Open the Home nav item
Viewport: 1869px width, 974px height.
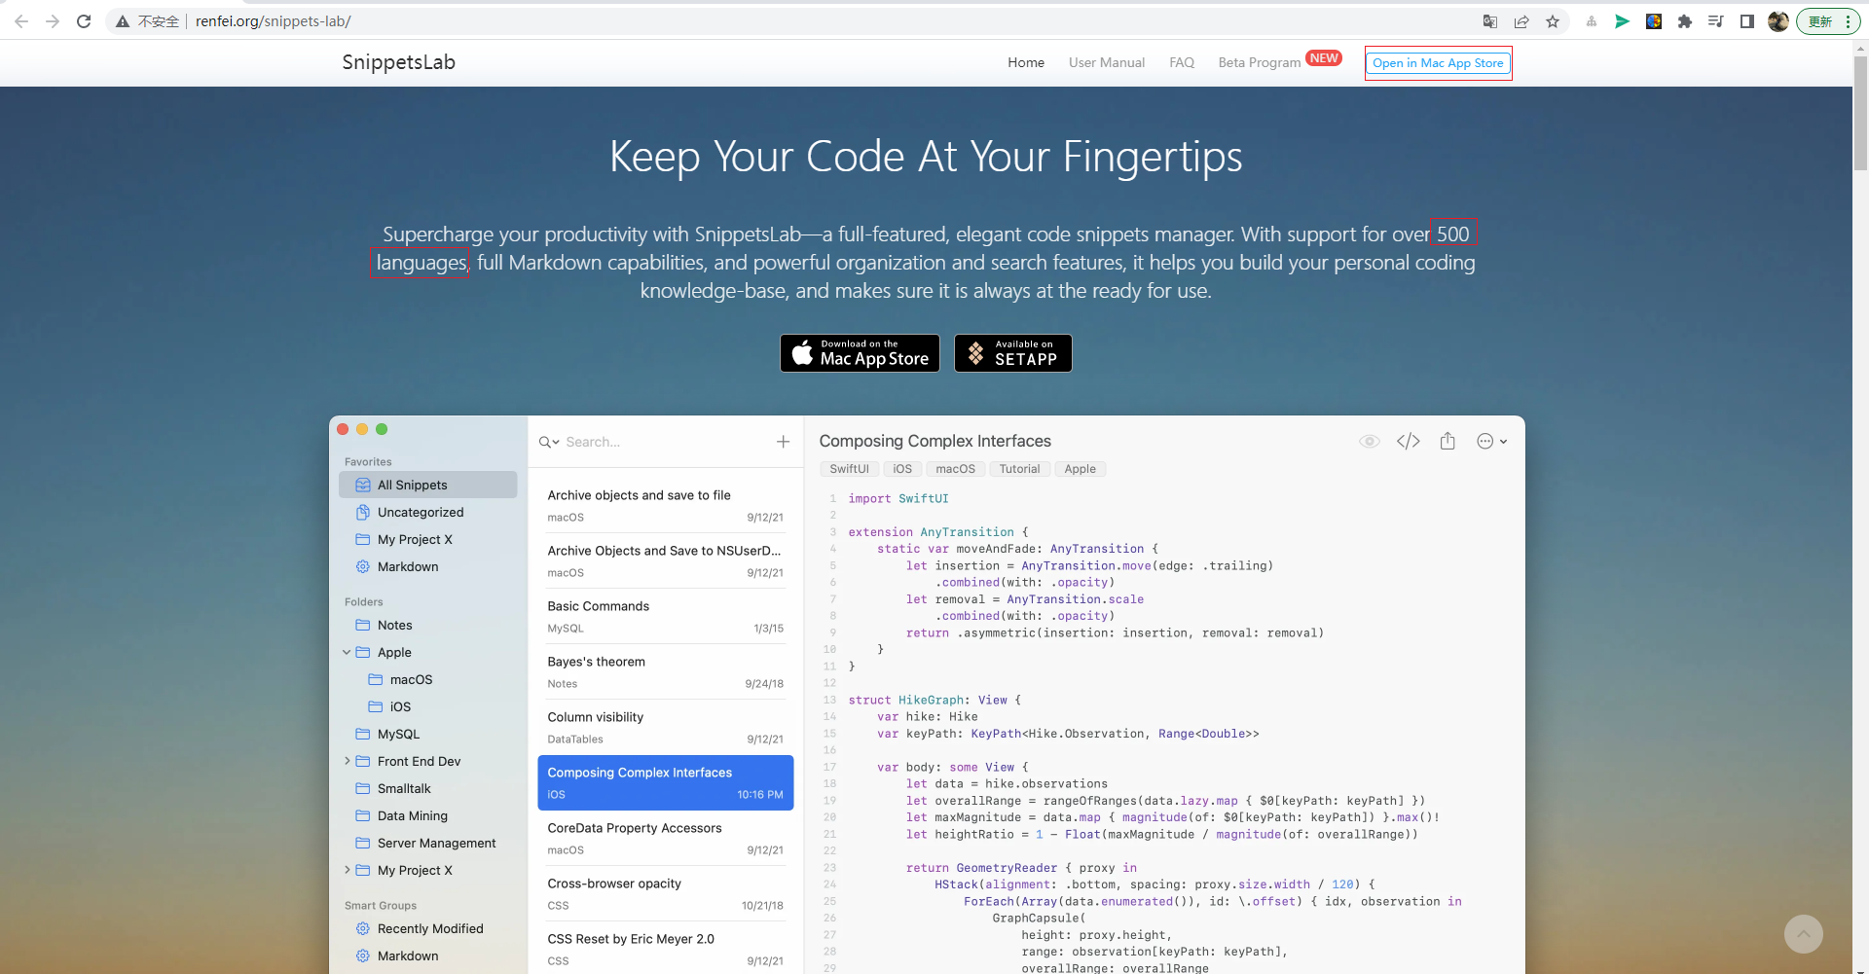(x=1026, y=62)
